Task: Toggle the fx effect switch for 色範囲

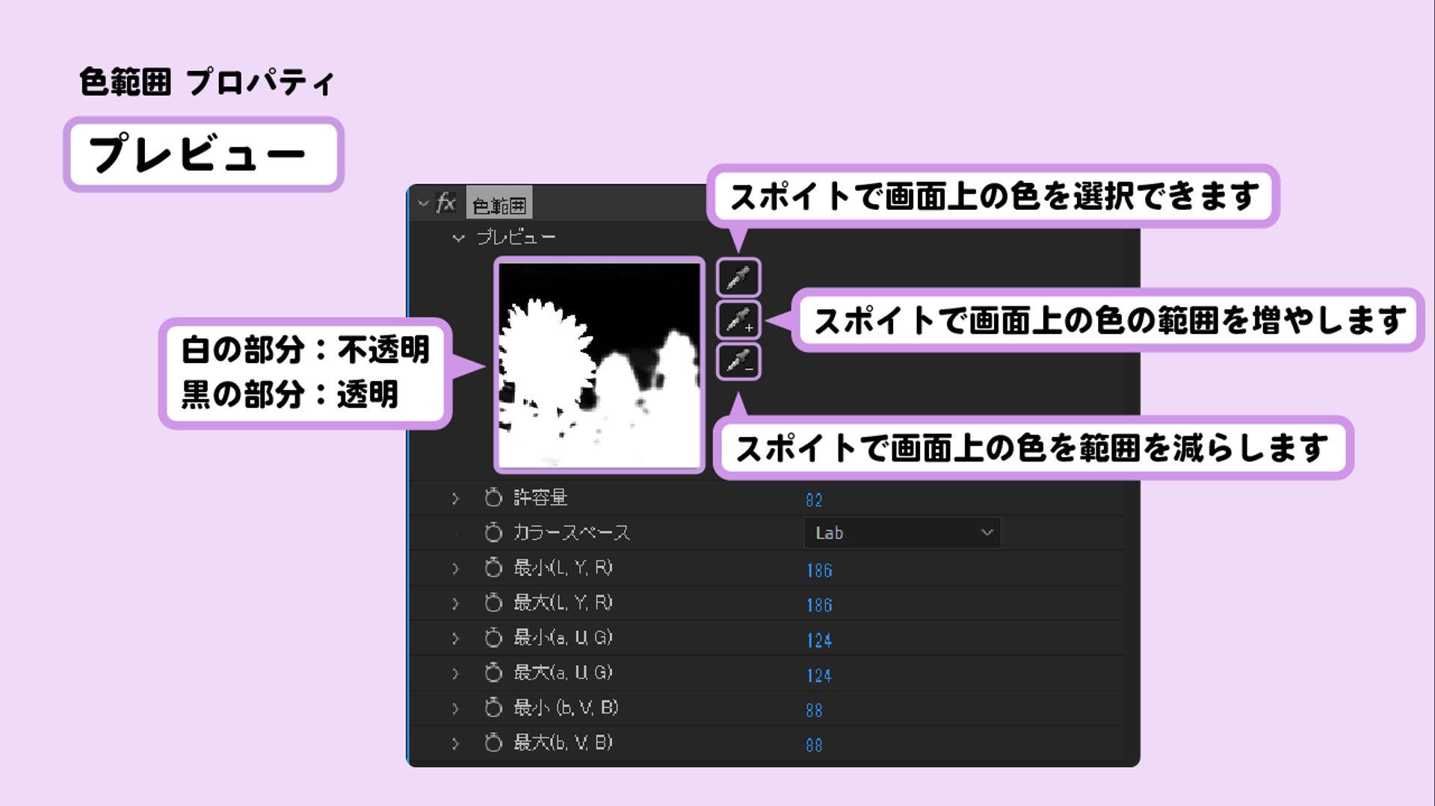Action: [446, 203]
